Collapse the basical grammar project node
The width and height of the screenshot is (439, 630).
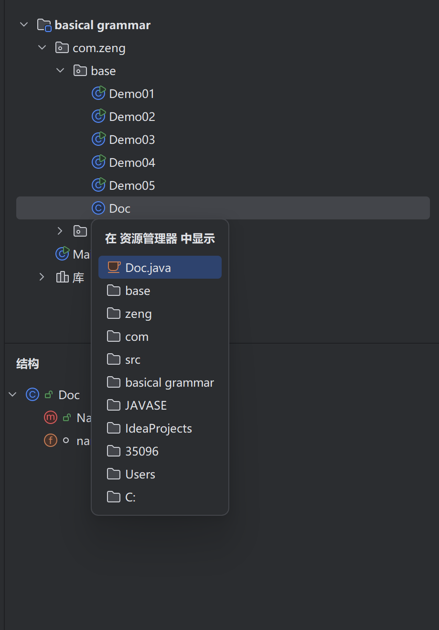click(x=24, y=24)
